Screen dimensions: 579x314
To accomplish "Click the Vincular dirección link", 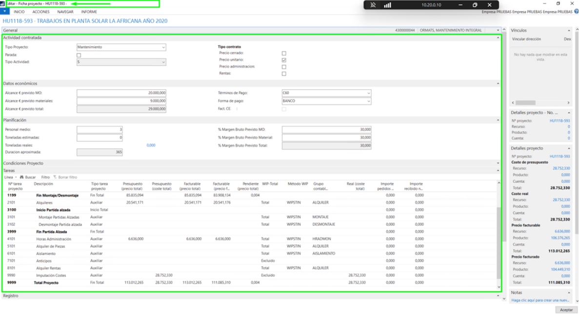I will (x=526, y=39).
